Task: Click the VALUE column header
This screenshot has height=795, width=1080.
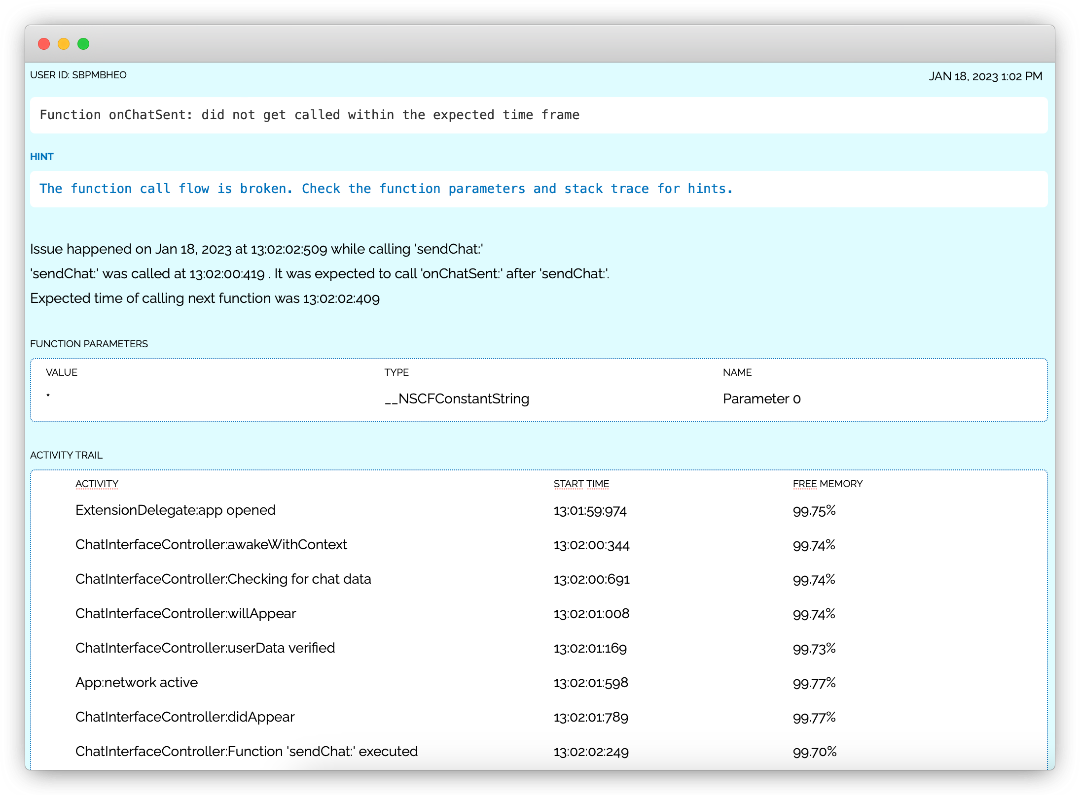Action: (61, 372)
